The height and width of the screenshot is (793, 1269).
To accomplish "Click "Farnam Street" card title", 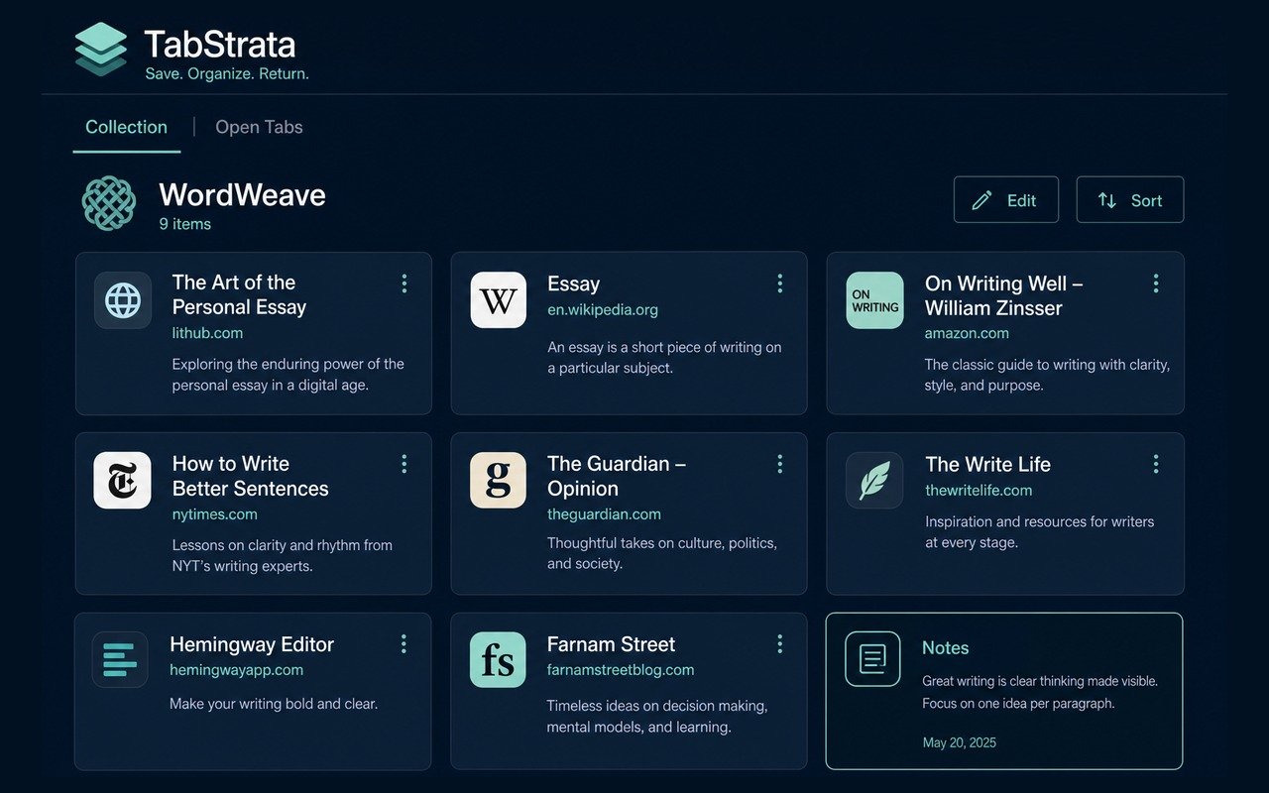I will point(611,644).
